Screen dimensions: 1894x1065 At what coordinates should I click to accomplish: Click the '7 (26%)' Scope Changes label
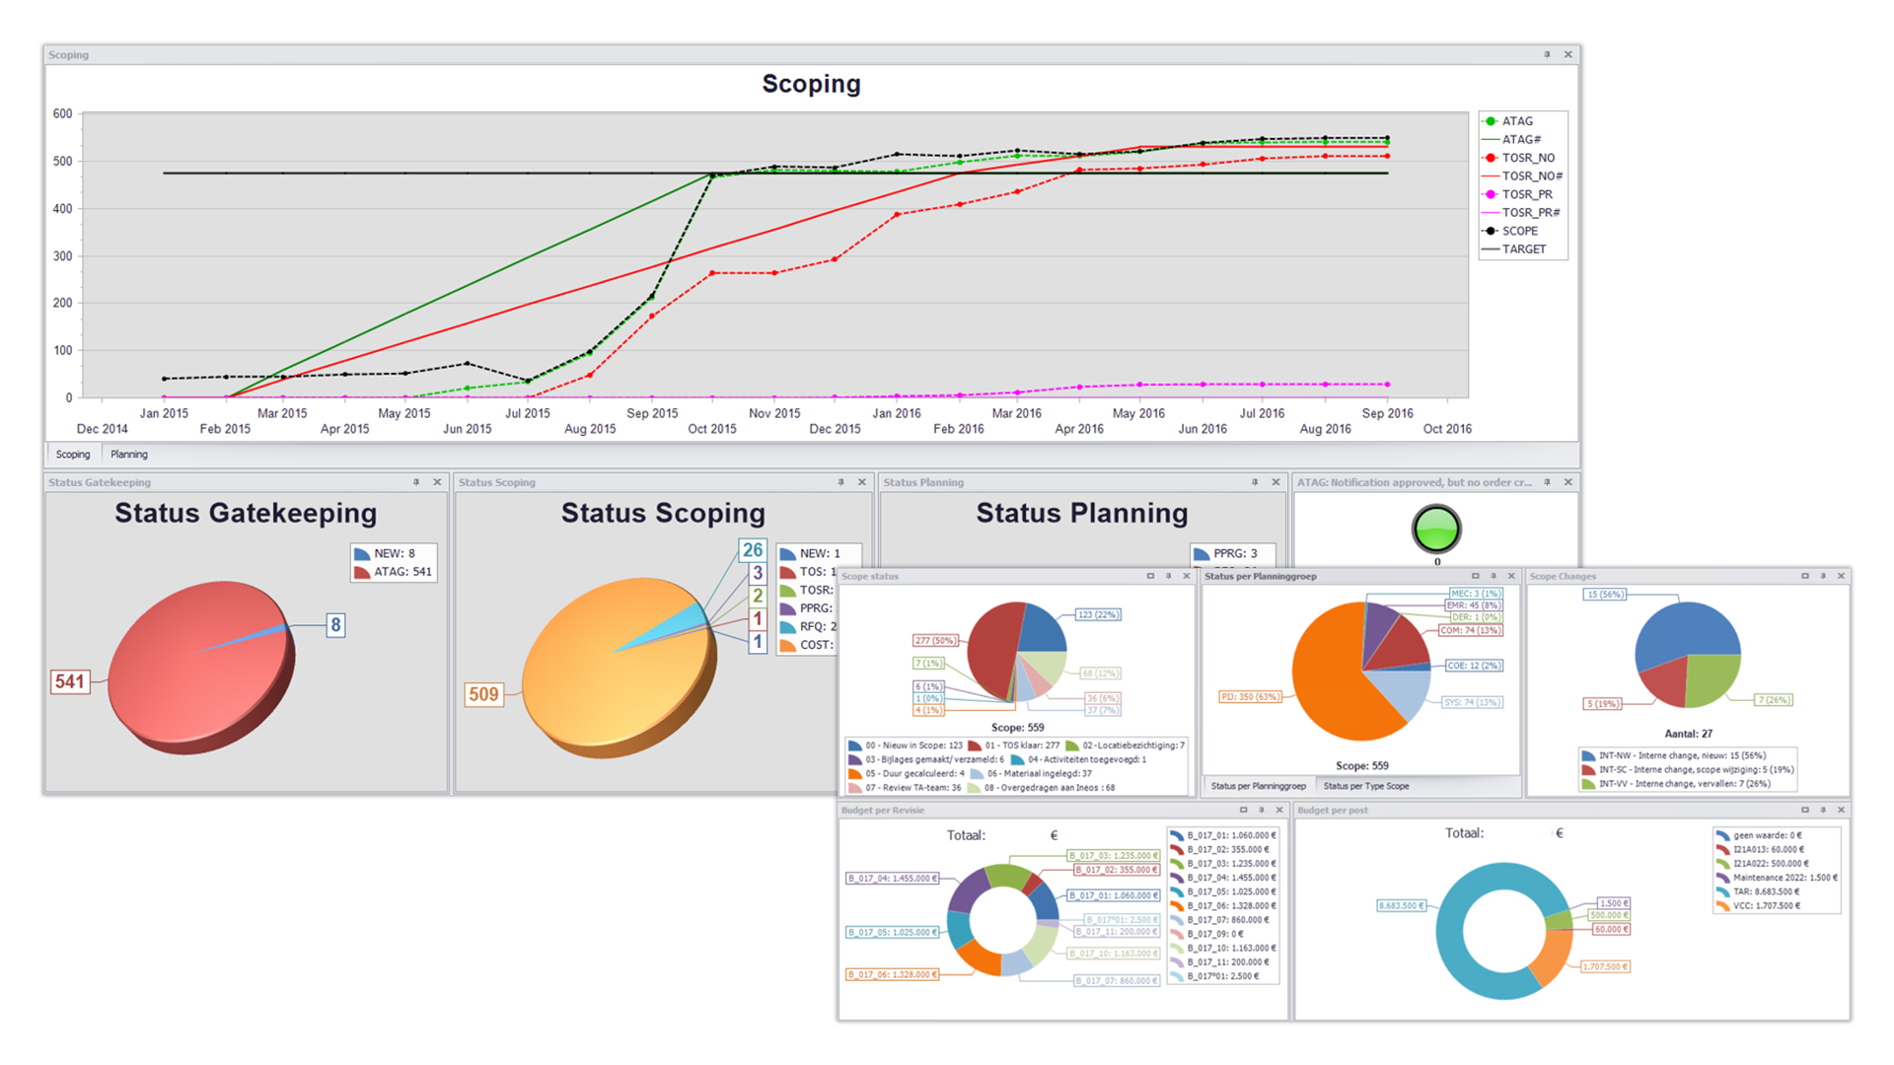[1774, 700]
